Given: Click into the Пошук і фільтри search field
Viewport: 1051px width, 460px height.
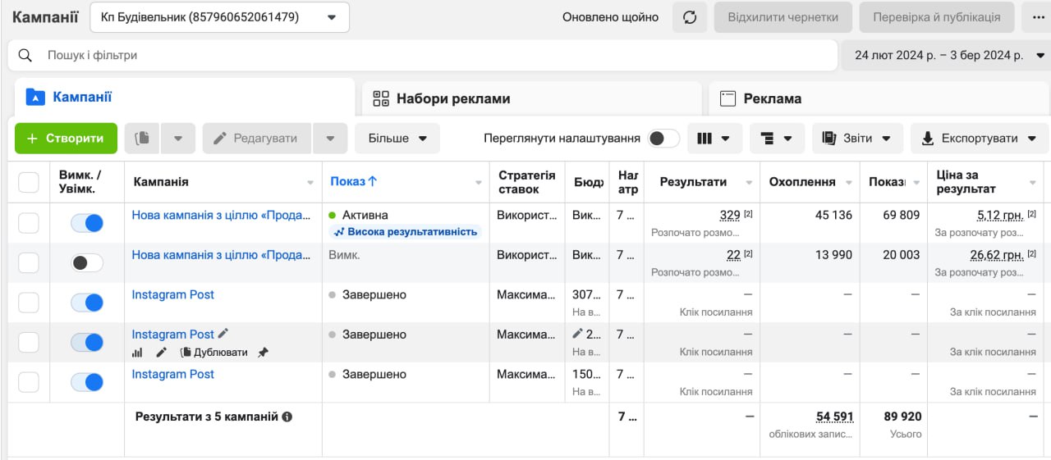Looking at the screenshot, I should click(x=423, y=56).
